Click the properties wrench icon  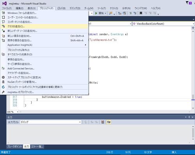tap(4, 92)
